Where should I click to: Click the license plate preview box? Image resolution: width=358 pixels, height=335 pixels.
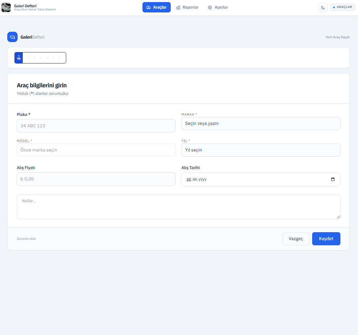pos(44,58)
